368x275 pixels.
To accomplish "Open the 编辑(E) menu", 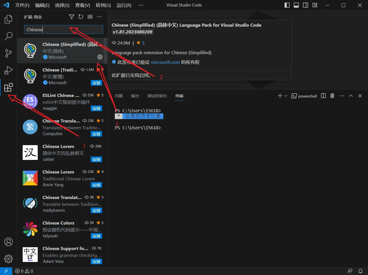I will coord(42,5).
